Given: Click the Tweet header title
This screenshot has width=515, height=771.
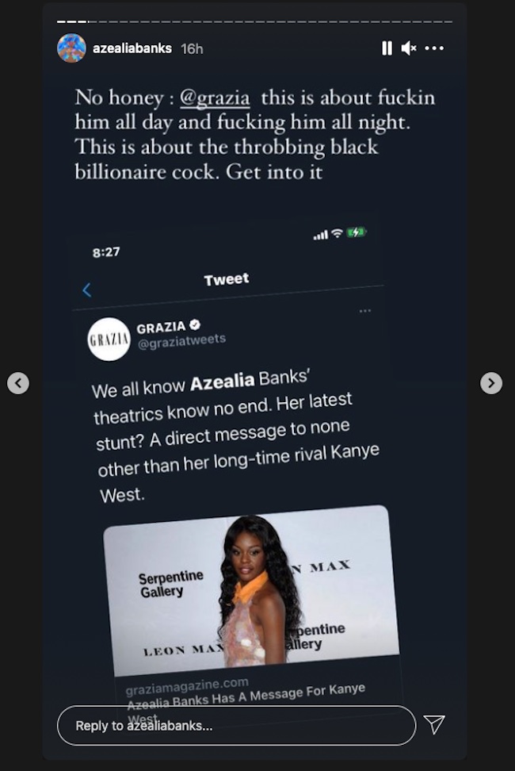Looking at the screenshot, I should (x=227, y=279).
